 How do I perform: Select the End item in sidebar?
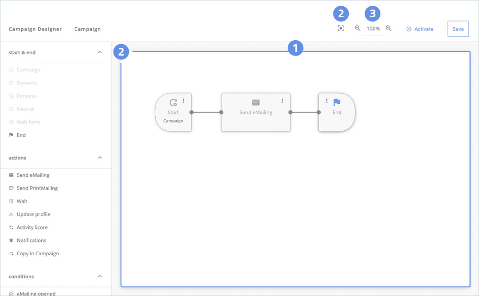click(21, 135)
